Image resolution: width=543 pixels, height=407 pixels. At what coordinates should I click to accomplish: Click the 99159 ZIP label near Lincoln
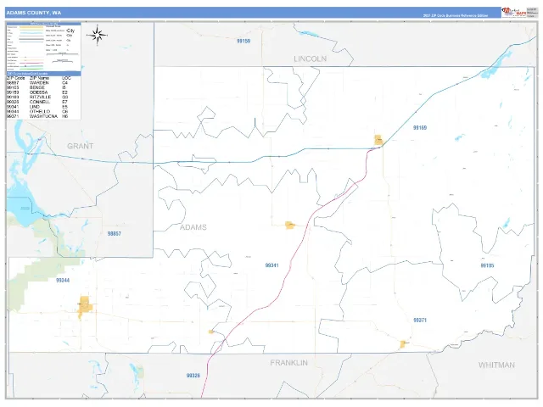click(x=244, y=41)
